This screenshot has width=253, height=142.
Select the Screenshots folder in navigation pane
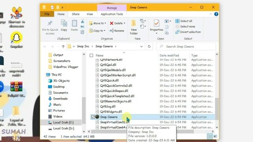click(62, 61)
